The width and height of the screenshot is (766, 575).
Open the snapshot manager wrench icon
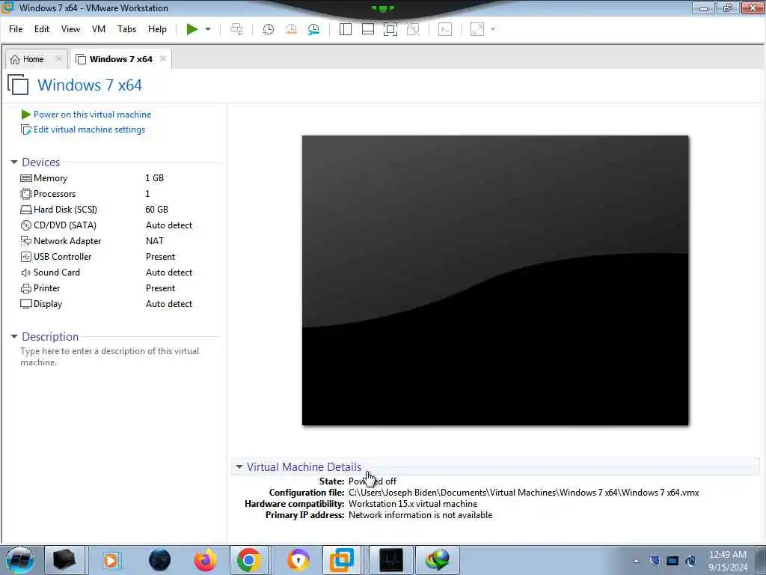313,29
